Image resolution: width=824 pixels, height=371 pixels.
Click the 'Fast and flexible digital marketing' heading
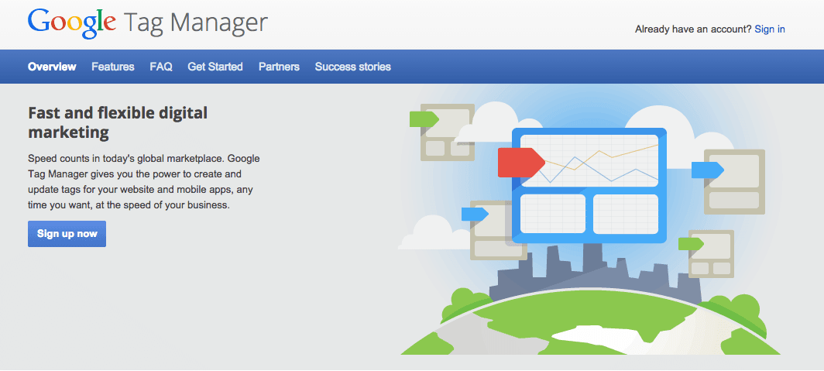click(118, 122)
